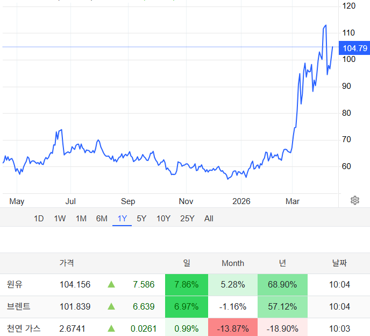Show All historical data range
This screenshot has width=370, height=336.
[x=209, y=219]
